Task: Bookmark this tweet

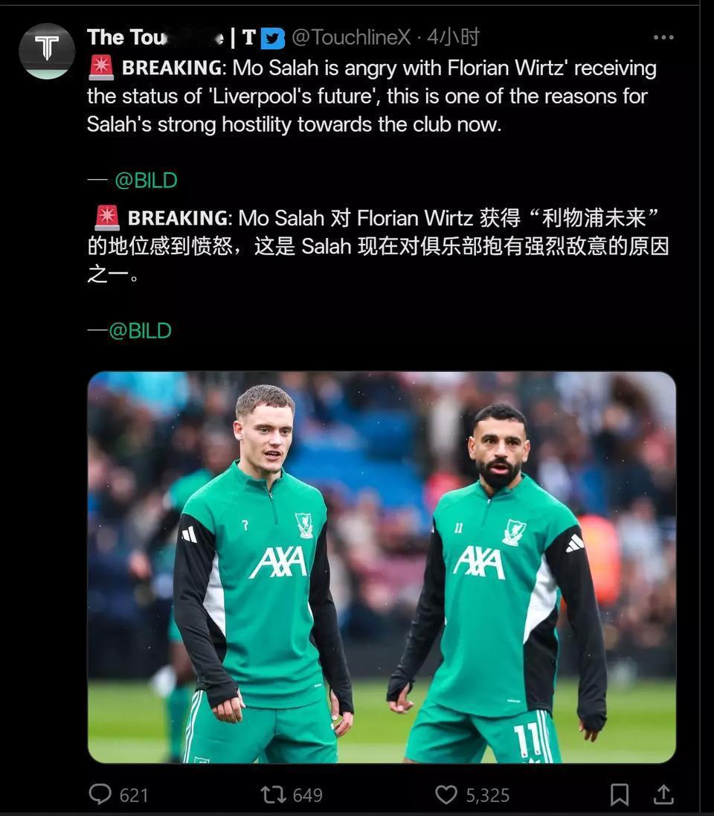Action: 620,794
